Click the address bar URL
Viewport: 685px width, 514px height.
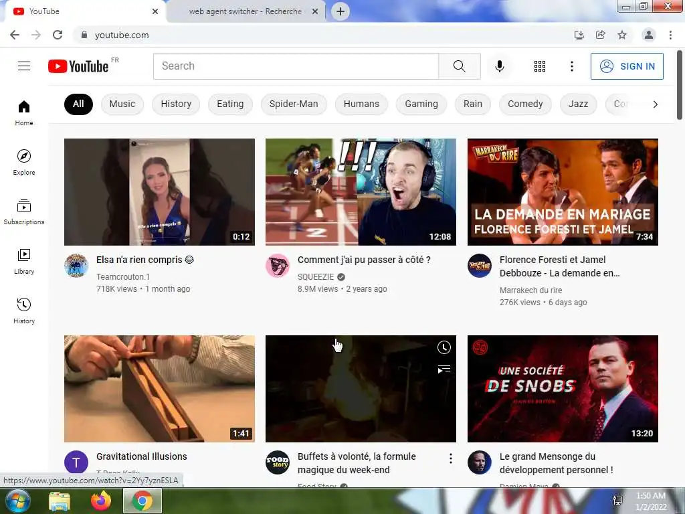[x=122, y=35]
